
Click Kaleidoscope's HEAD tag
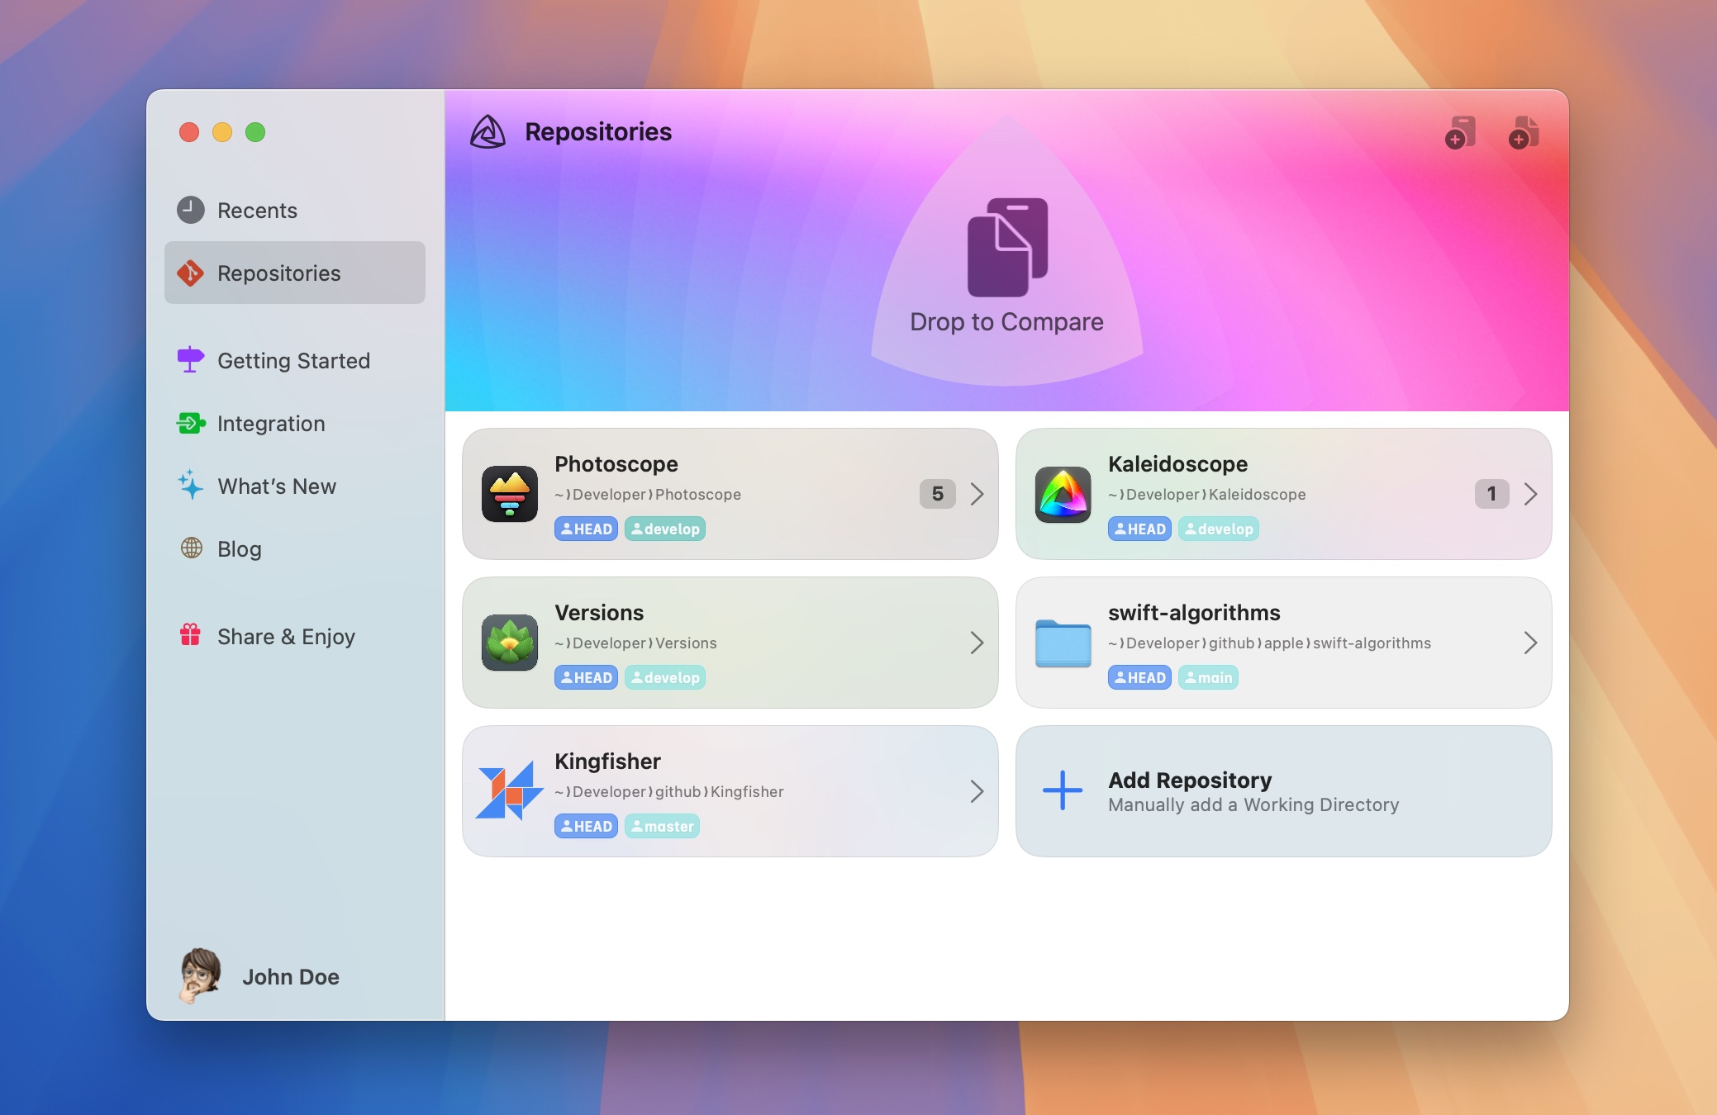(1139, 529)
